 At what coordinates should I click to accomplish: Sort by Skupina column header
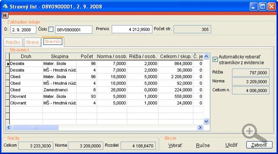click(x=60, y=57)
